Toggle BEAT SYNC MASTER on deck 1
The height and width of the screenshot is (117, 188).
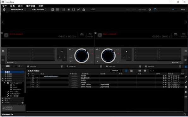pyautogui.click(x=90, y=35)
